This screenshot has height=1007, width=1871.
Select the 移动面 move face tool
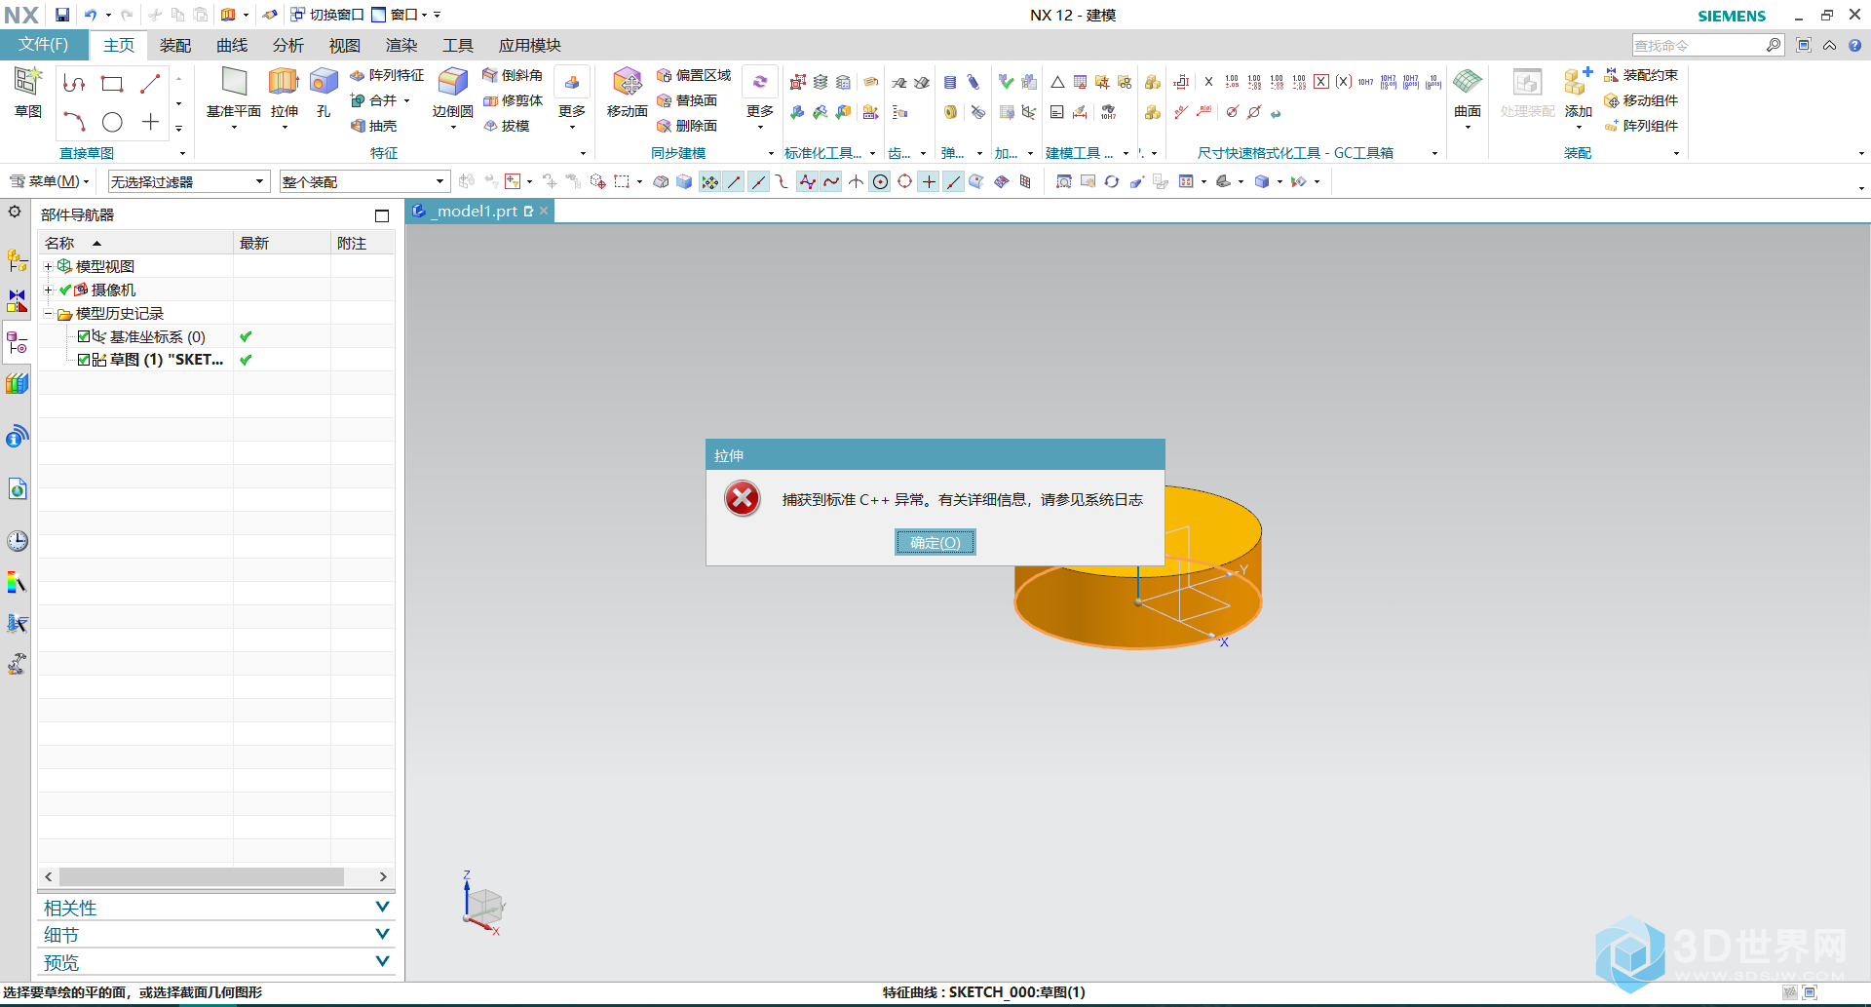pos(628,93)
